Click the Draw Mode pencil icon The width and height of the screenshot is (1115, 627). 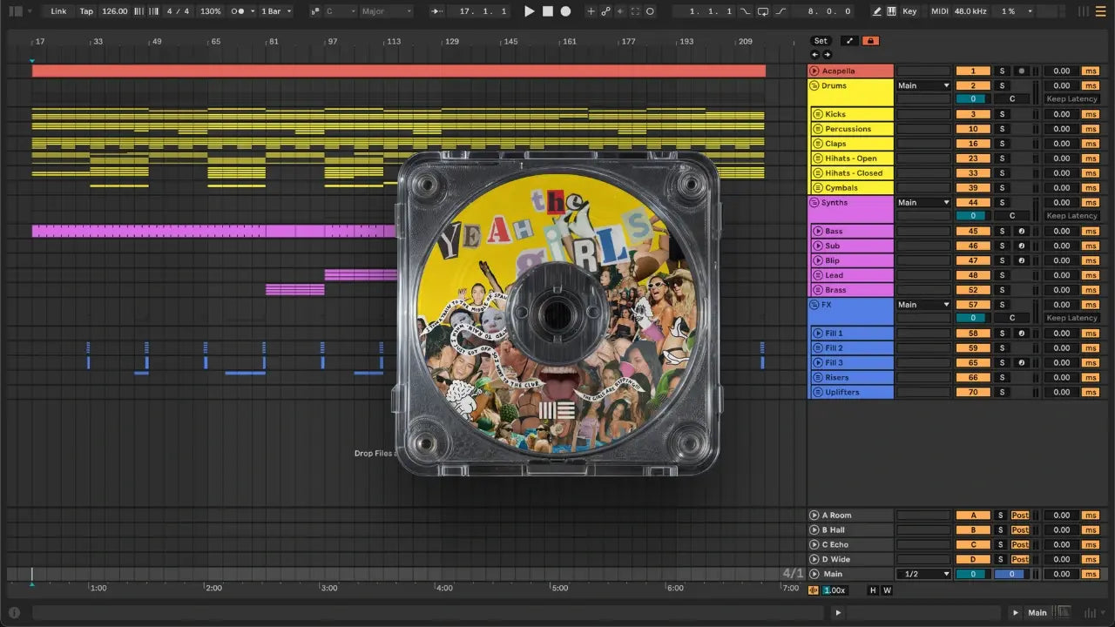point(877,11)
